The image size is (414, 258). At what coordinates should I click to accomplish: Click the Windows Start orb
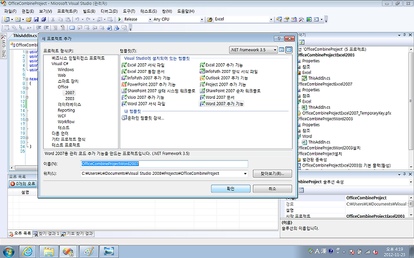(x=8, y=252)
